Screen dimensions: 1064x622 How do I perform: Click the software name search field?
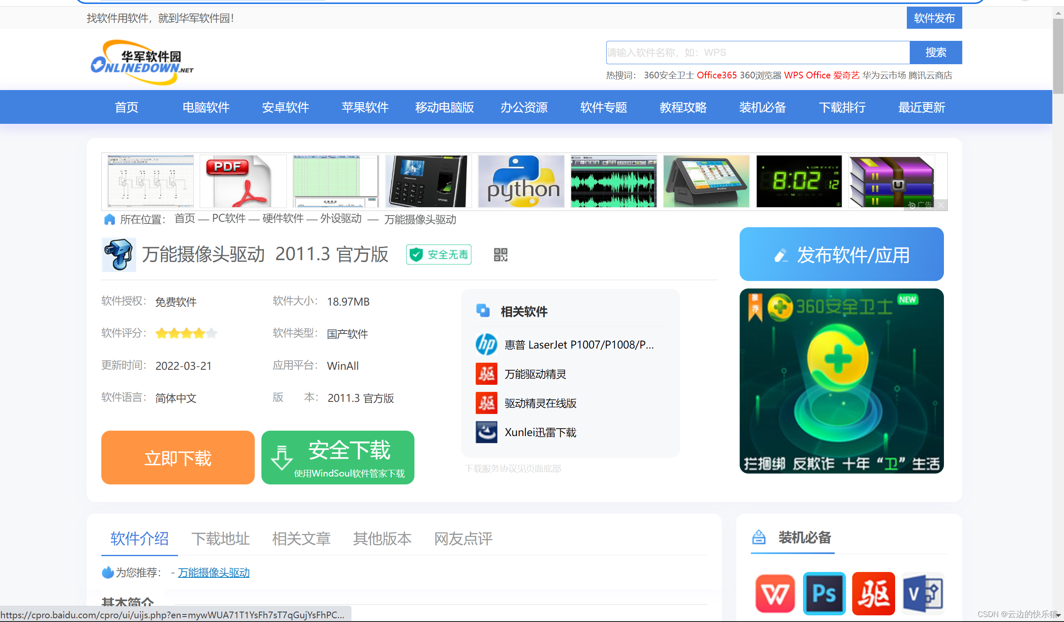tap(758, 53)
